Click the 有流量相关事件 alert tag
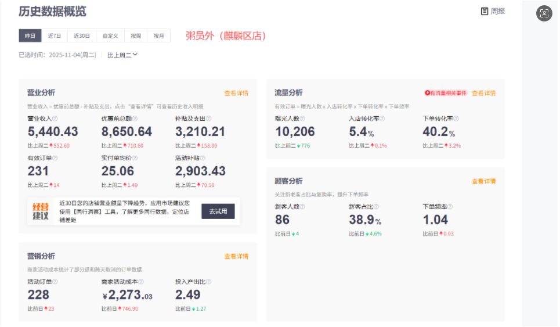The image size is (560, 327). coord(446,94)
